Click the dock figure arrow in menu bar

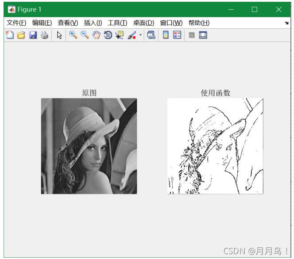pyautogui.click(x=286, y=23)
